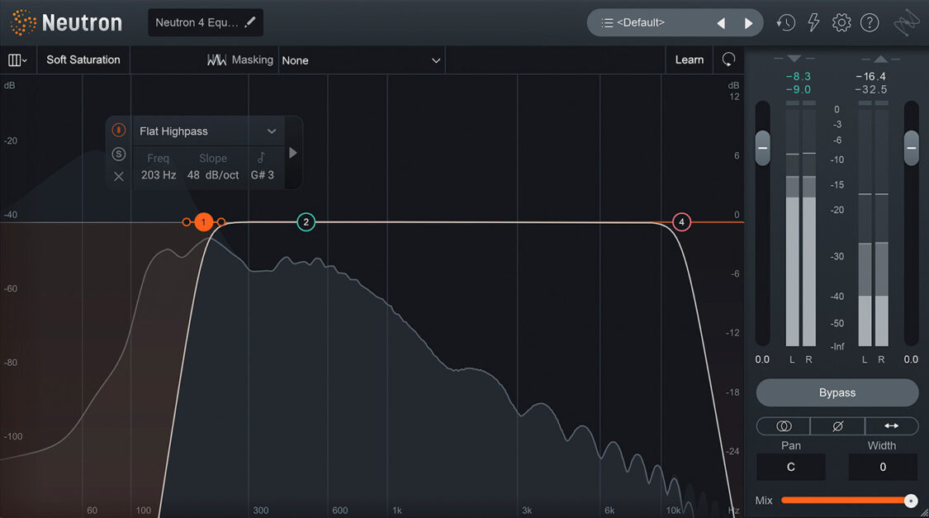
Task: Click the iZotope squiggle logo icon
Action: point(907,22)
